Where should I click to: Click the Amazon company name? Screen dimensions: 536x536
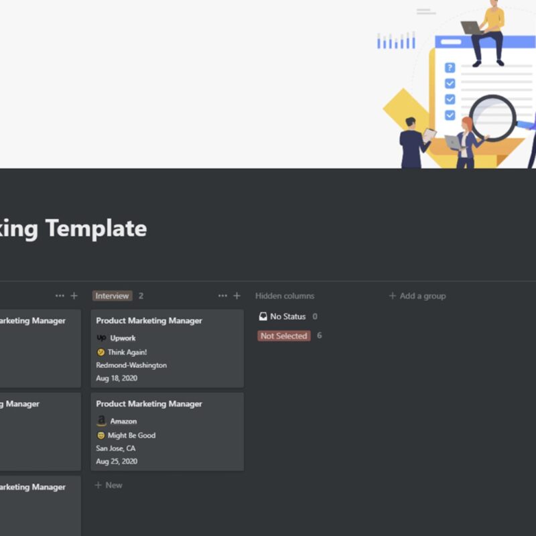click(123, 421)
